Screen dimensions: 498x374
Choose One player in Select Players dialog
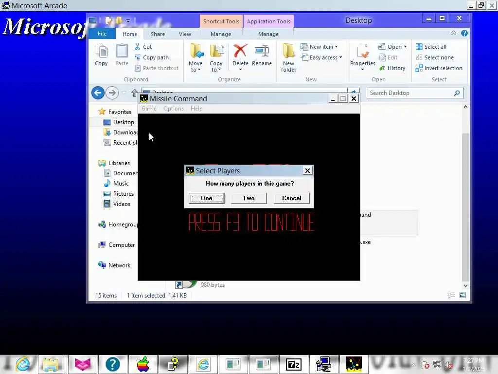click(x=206, y=198)
